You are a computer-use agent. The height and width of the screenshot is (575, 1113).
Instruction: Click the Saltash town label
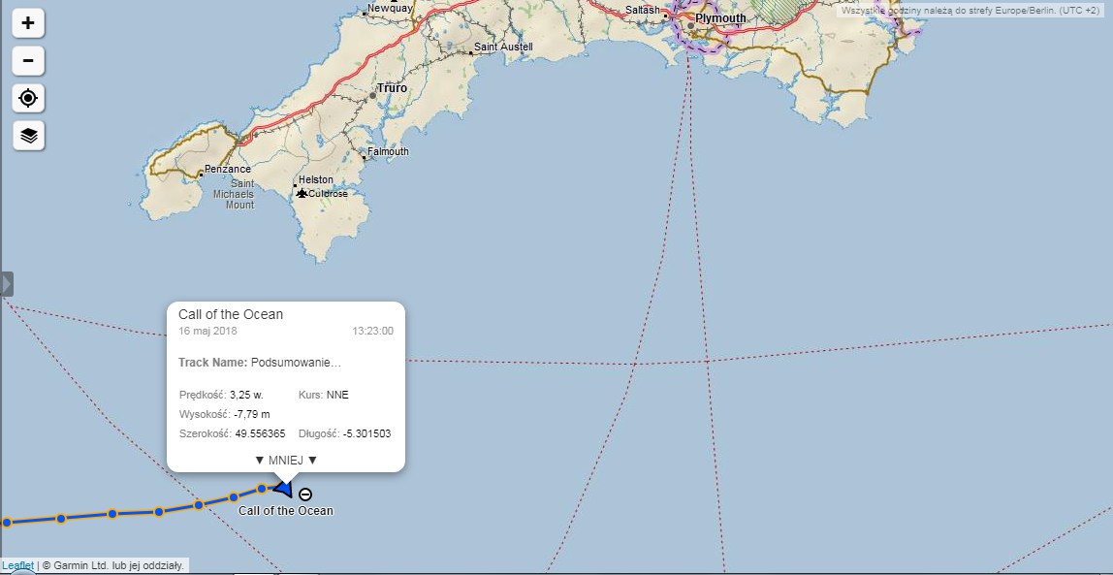tap(643, 10)
